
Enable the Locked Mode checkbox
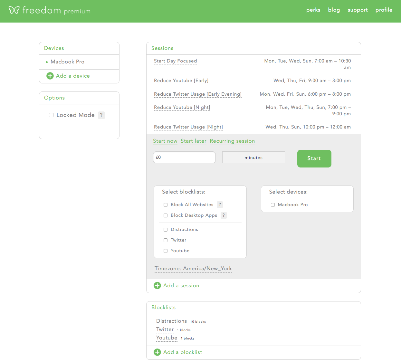[x=51, y=115]
